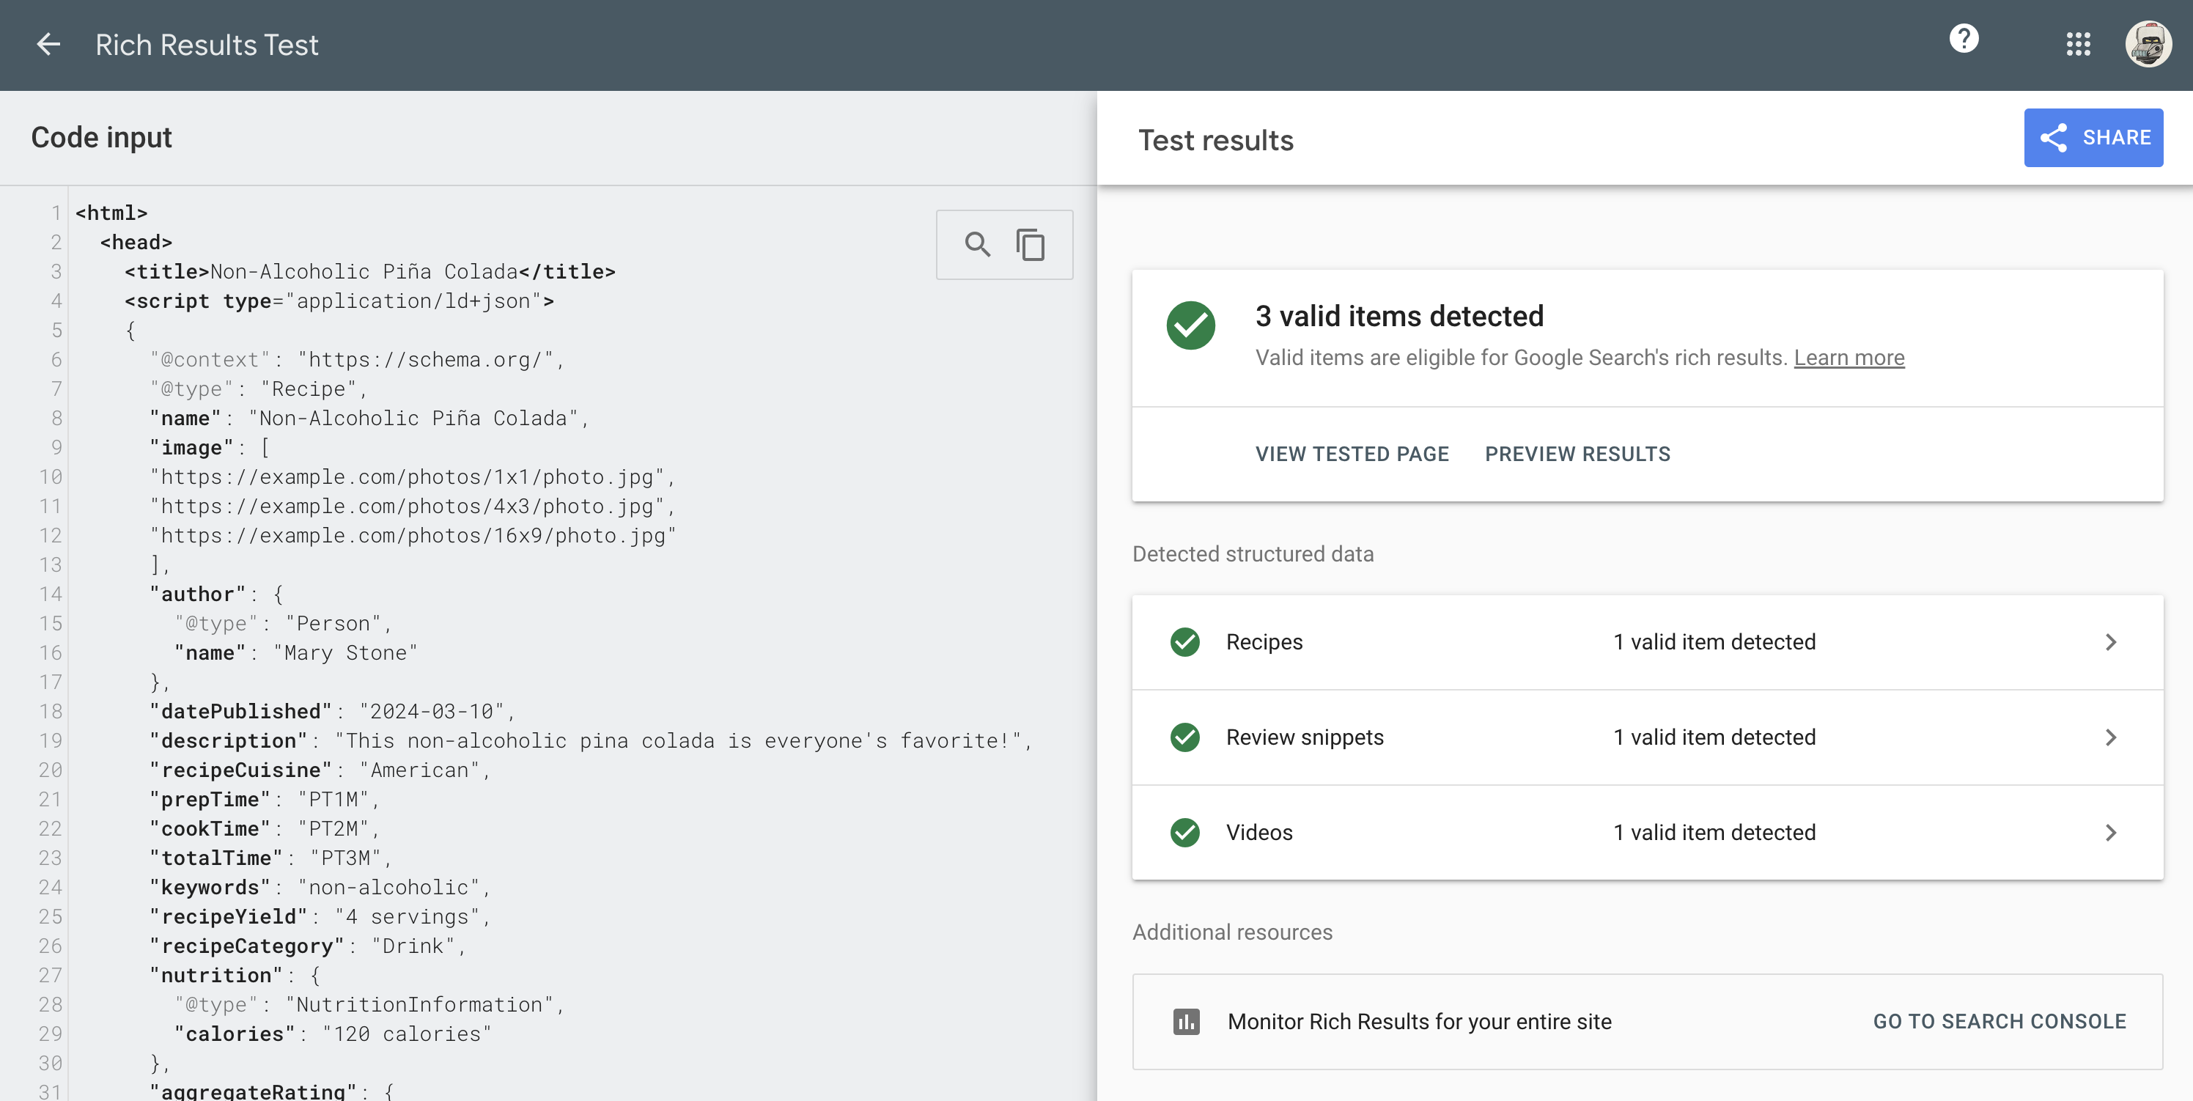
Task: Click the profile avatar in the top bar
Action: pos(2149,44)
